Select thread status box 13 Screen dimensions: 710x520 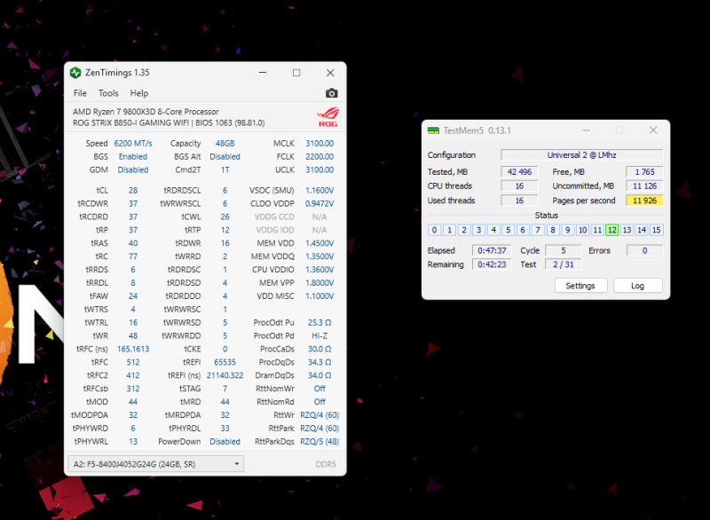pyautogui.click(x=627, y=230)
